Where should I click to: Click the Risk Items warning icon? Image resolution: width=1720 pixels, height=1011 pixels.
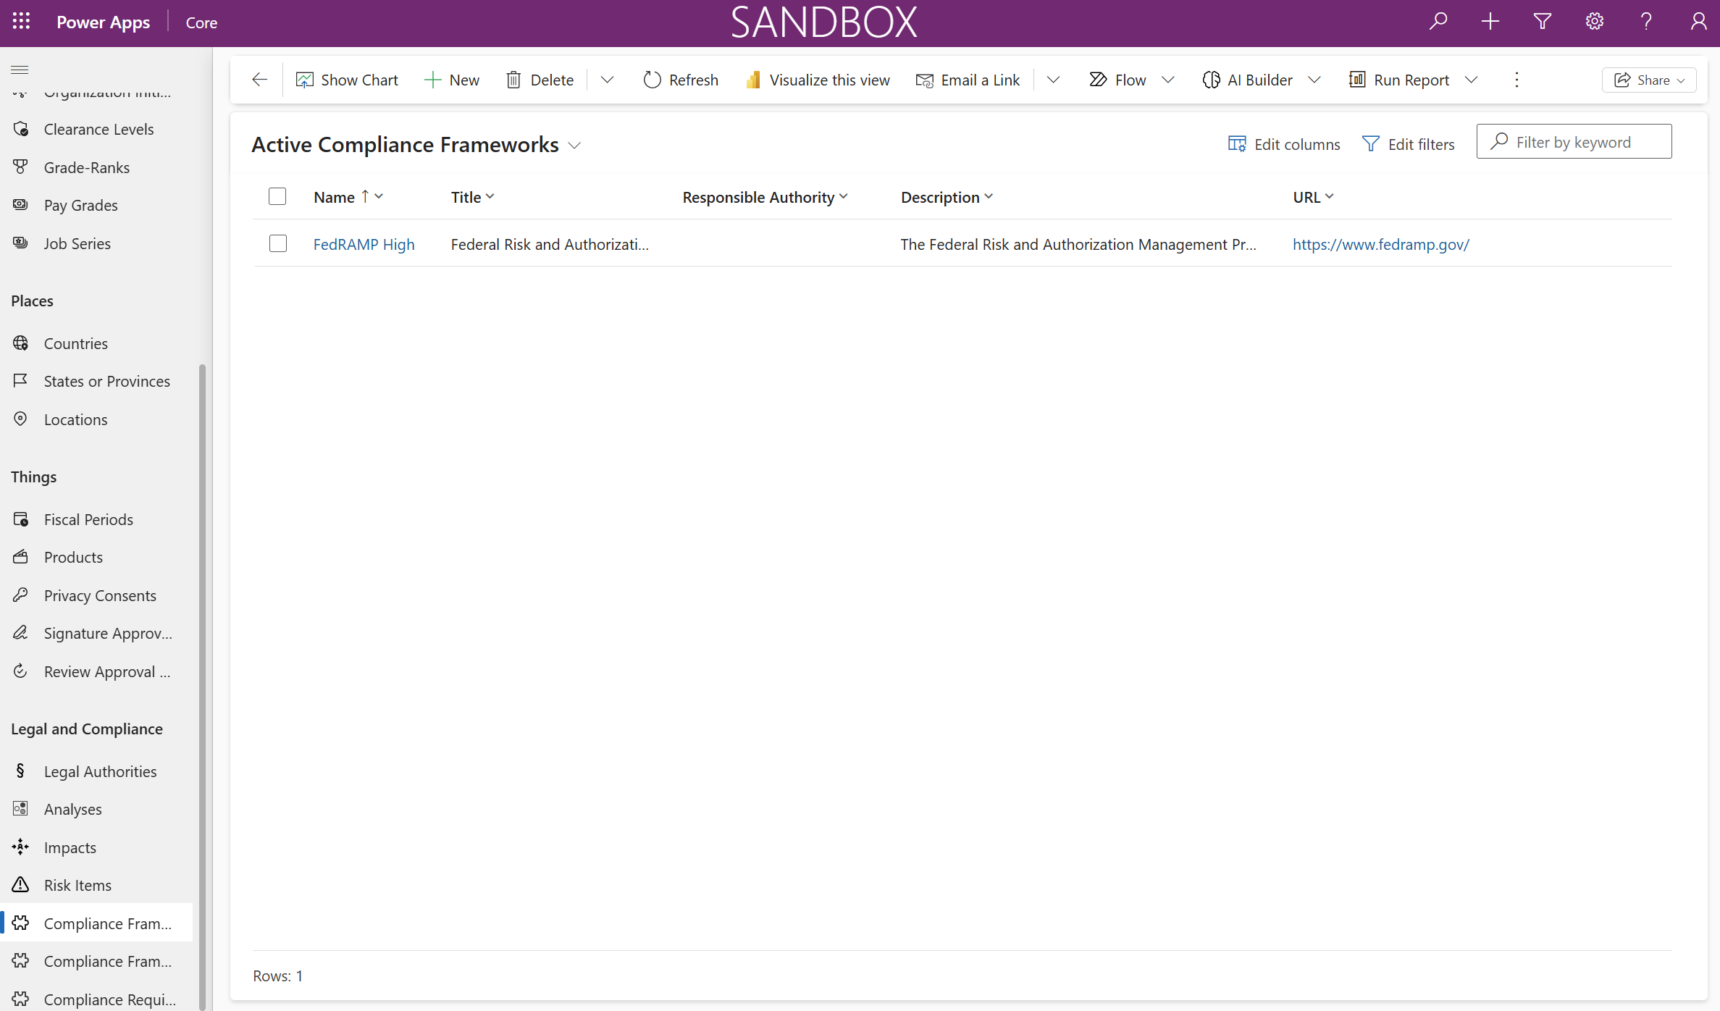[20, 884]
